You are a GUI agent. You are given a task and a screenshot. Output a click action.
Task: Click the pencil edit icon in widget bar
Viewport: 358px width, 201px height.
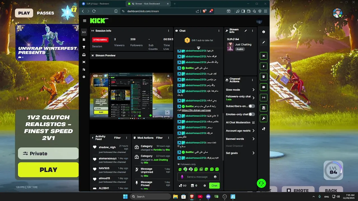(x=263, y=42)
